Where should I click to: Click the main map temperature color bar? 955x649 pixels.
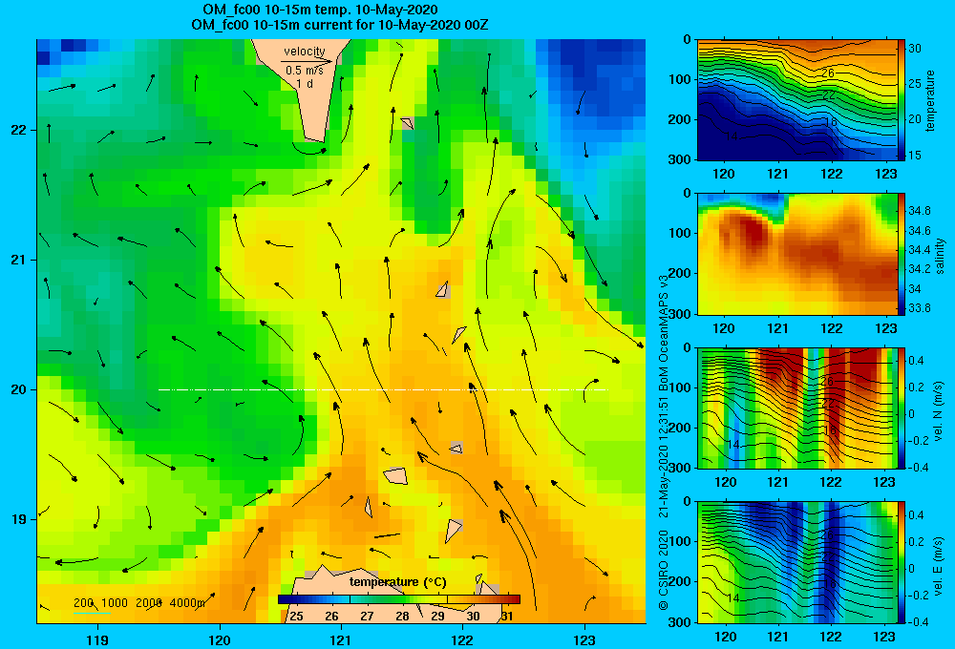399,599
